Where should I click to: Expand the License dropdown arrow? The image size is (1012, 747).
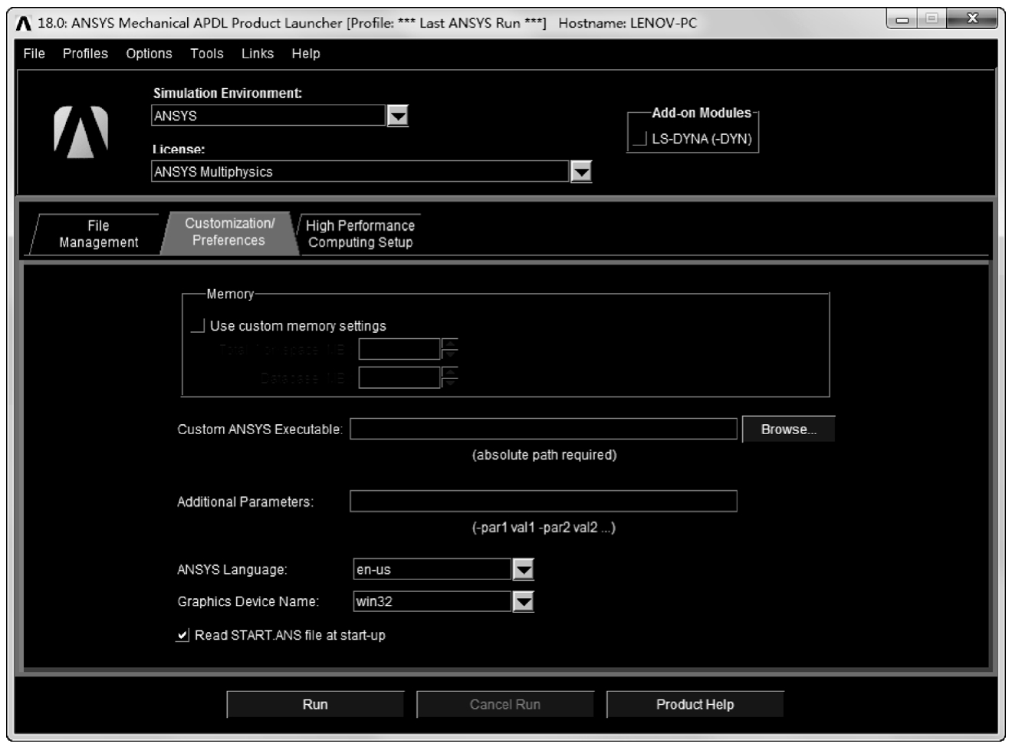click(581, 172)
